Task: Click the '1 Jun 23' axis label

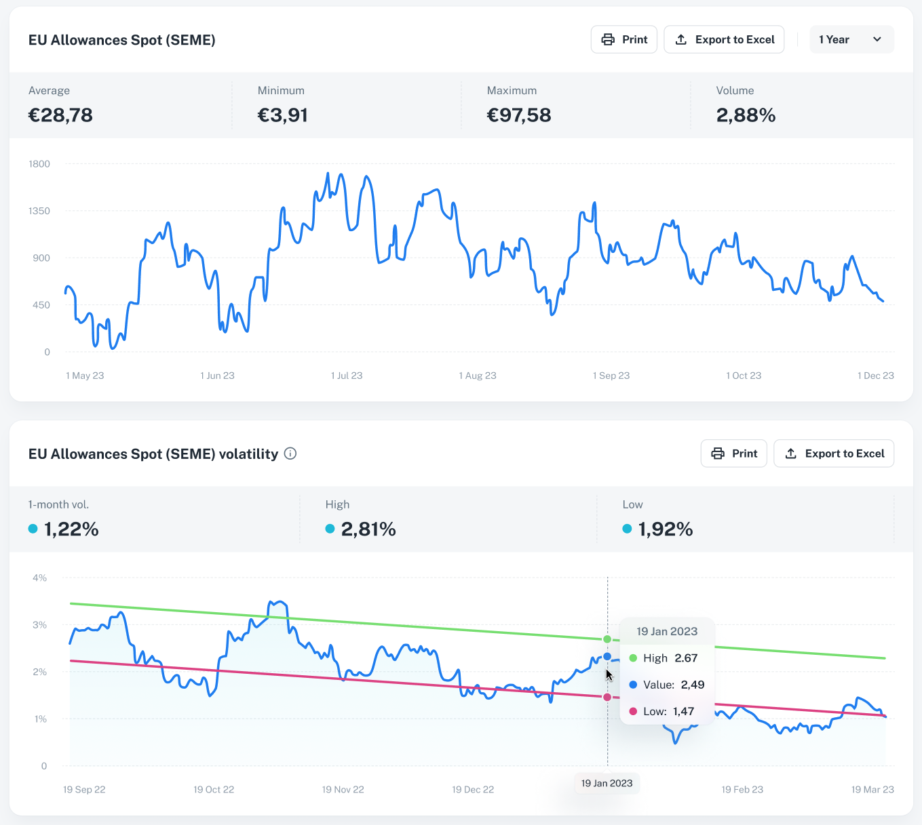Action: coord(217,376)
